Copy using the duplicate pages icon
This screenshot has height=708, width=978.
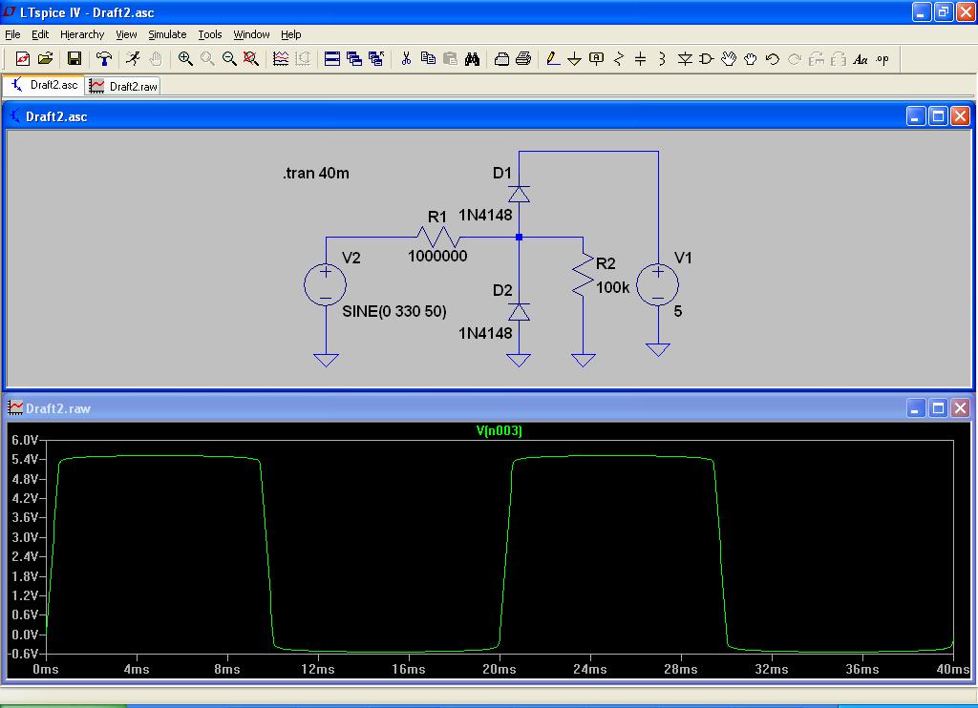point(428,58)
